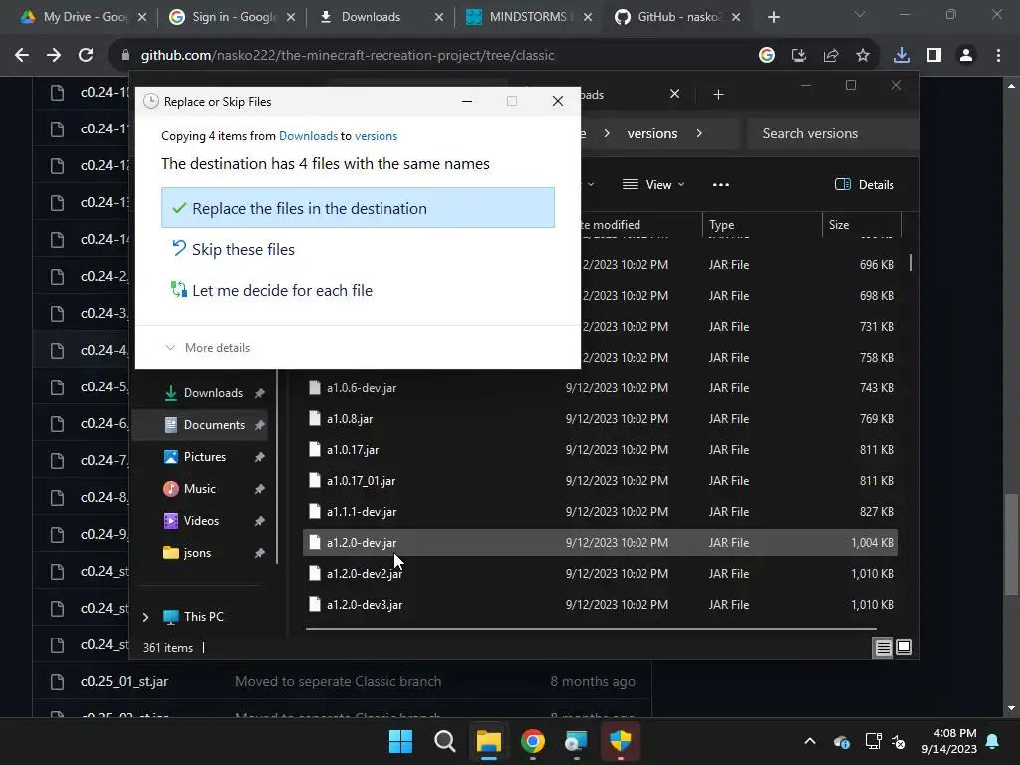
Task: Expand chevron after versions breadcrumb
Action: [699, 133]
